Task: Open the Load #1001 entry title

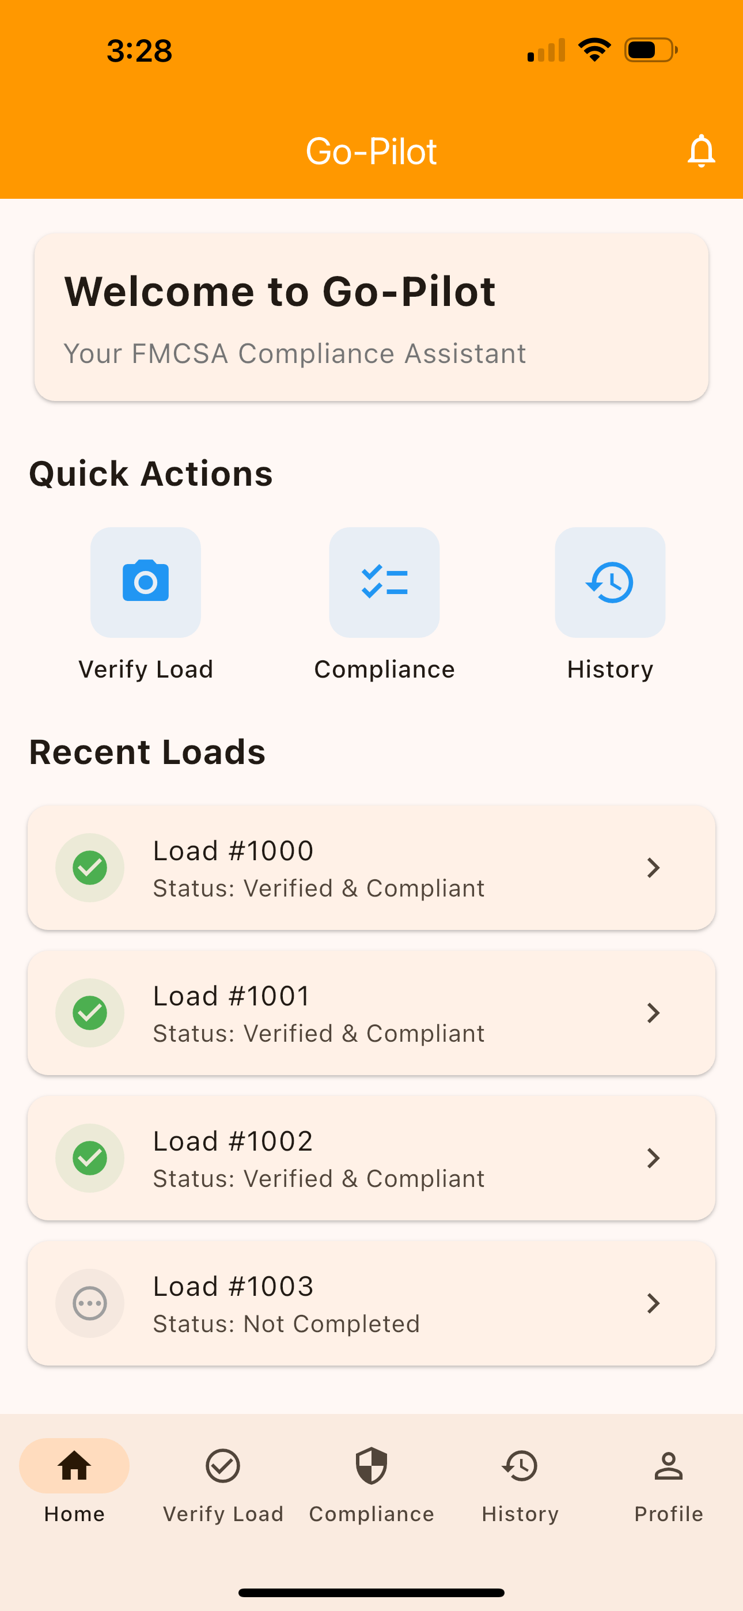Action: point(232,996)
